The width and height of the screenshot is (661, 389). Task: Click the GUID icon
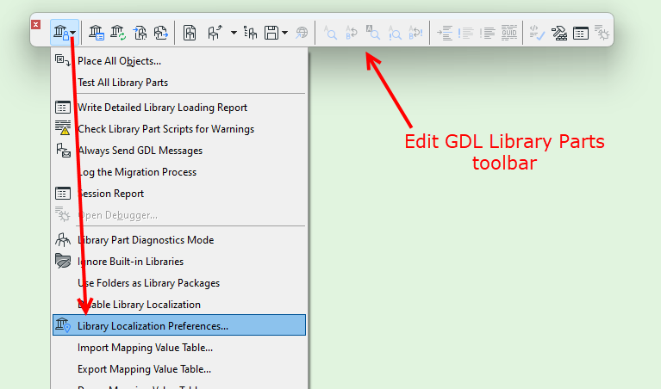508,33
